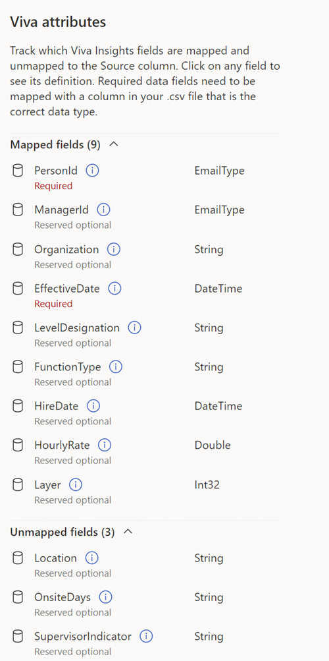Image resolution: width=329 pixels, height=661 pixels.
Task: Click the database icon beside OnsiteDays
Action: [18, 597]
